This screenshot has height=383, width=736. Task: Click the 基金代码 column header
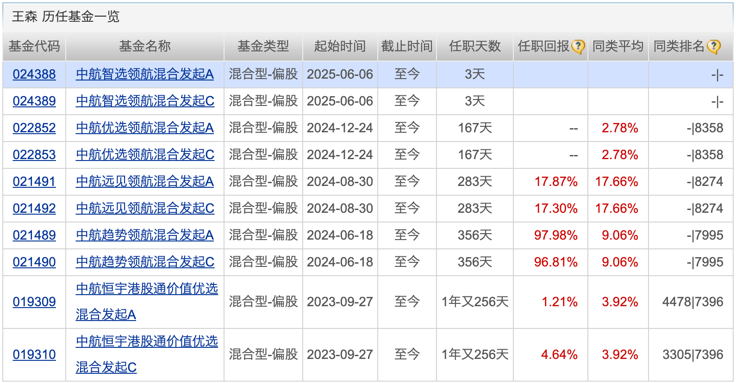point(34,46)
